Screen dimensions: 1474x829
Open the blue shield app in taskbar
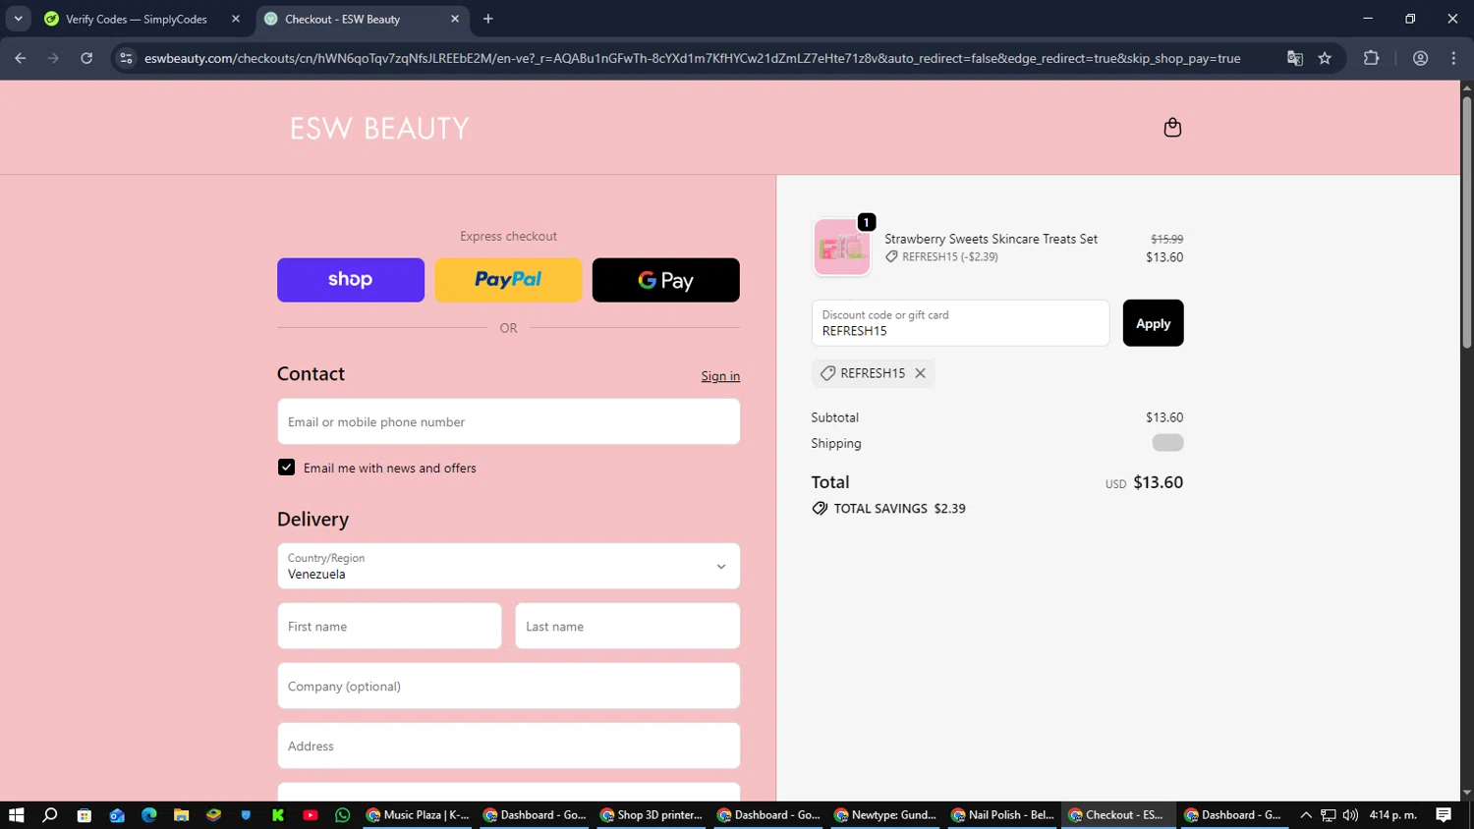(246, 815)
